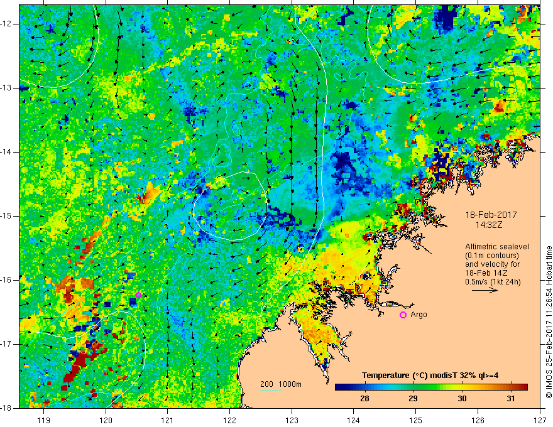The width and height of the screenshot is (553, 427).
Task: Click the '31' colorbar tick label
Action: (x=511, y=399)
